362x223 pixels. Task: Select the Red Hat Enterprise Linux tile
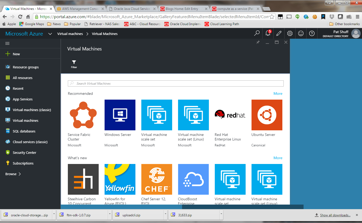[x=230, y=123]
